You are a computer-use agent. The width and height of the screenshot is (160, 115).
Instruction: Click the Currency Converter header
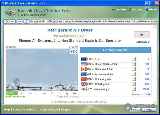(115, 50)
